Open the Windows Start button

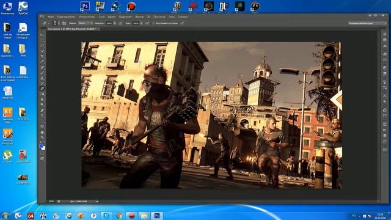5,216
